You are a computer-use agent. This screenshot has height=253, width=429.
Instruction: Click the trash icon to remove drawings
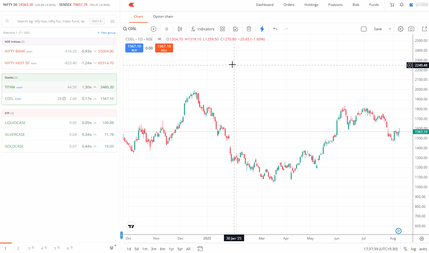point(249,29)
